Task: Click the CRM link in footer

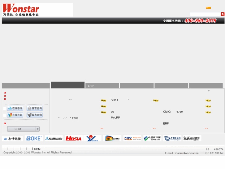Action: (x=37, y=149)
